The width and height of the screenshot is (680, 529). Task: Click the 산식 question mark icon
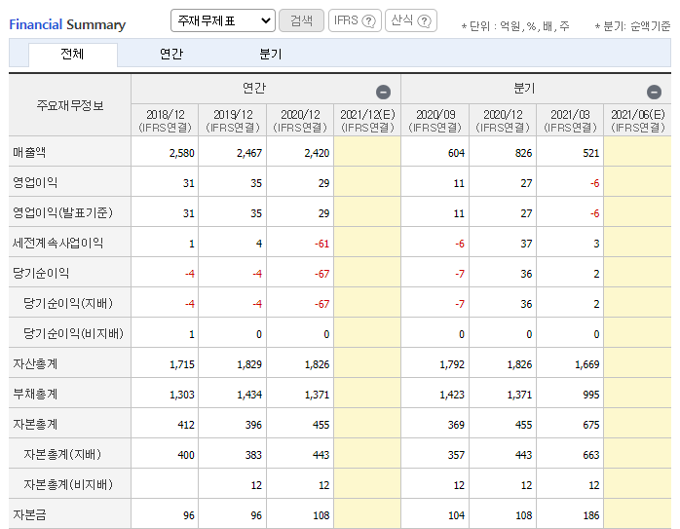pyautogui.click(x=424, y=20)
